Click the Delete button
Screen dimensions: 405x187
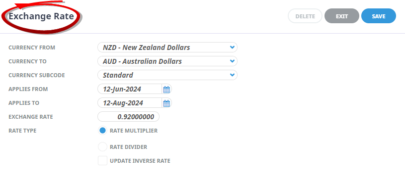click(305, 16)
